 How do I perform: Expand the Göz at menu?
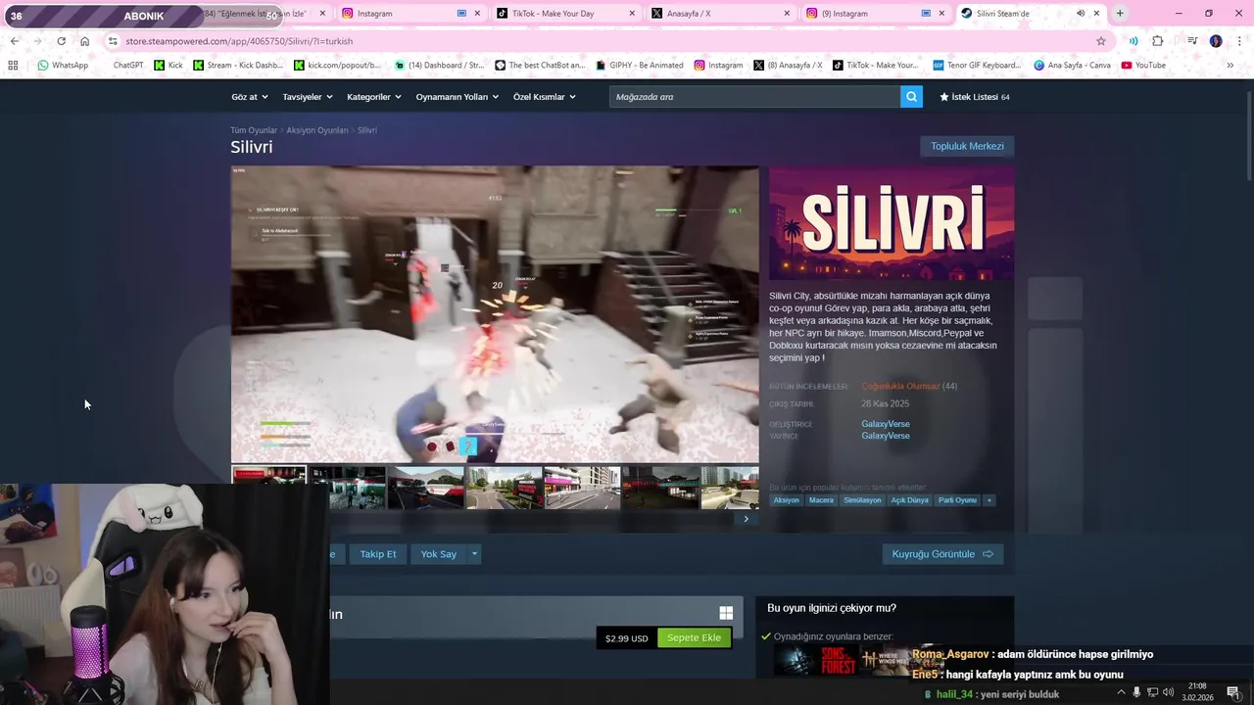coord(249,97)
